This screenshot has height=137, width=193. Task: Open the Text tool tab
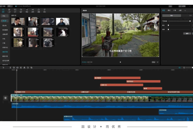point(15,10)
